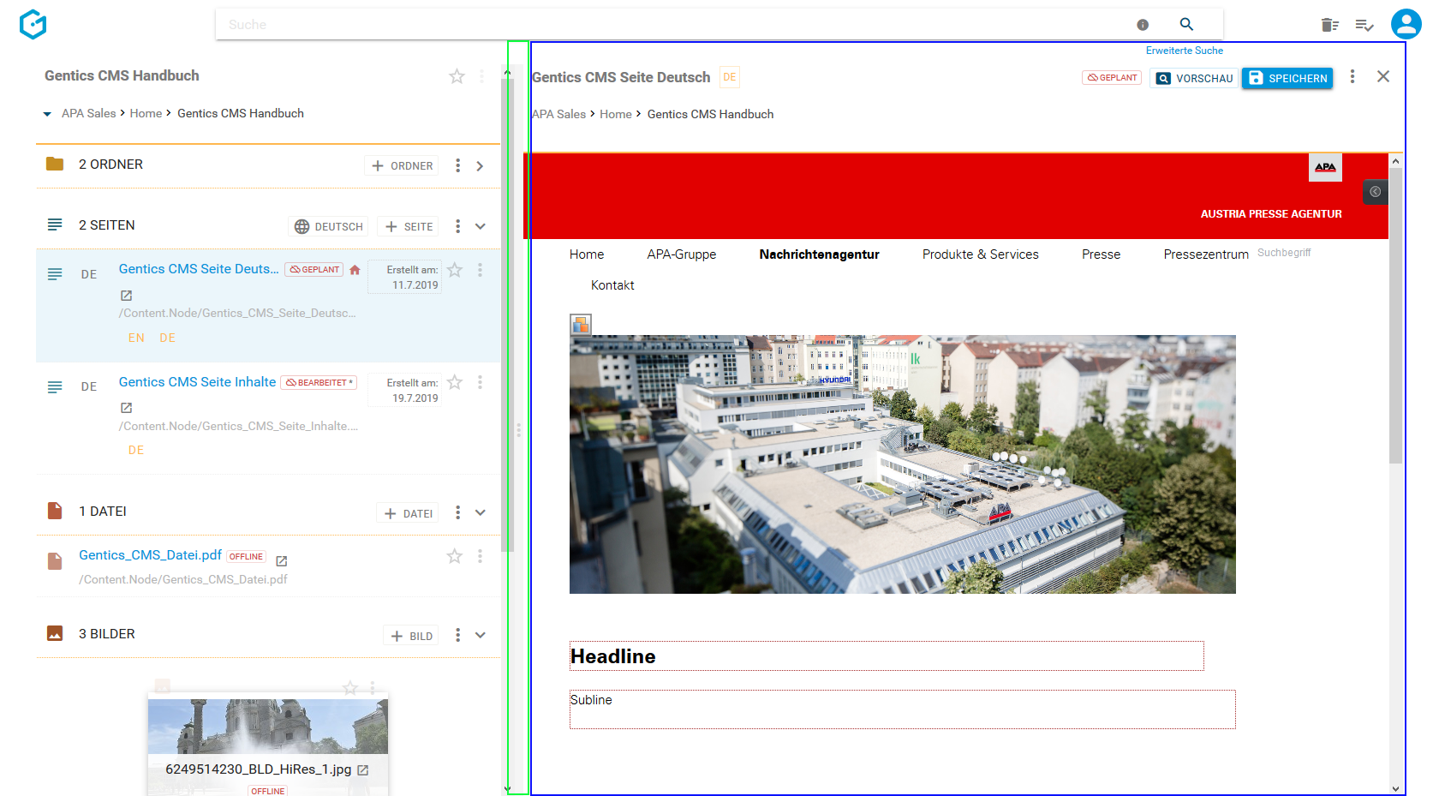Viewport: 1439px width, 796px height.
Task: Open the Gentics CMS logo home
Action: 33,24
